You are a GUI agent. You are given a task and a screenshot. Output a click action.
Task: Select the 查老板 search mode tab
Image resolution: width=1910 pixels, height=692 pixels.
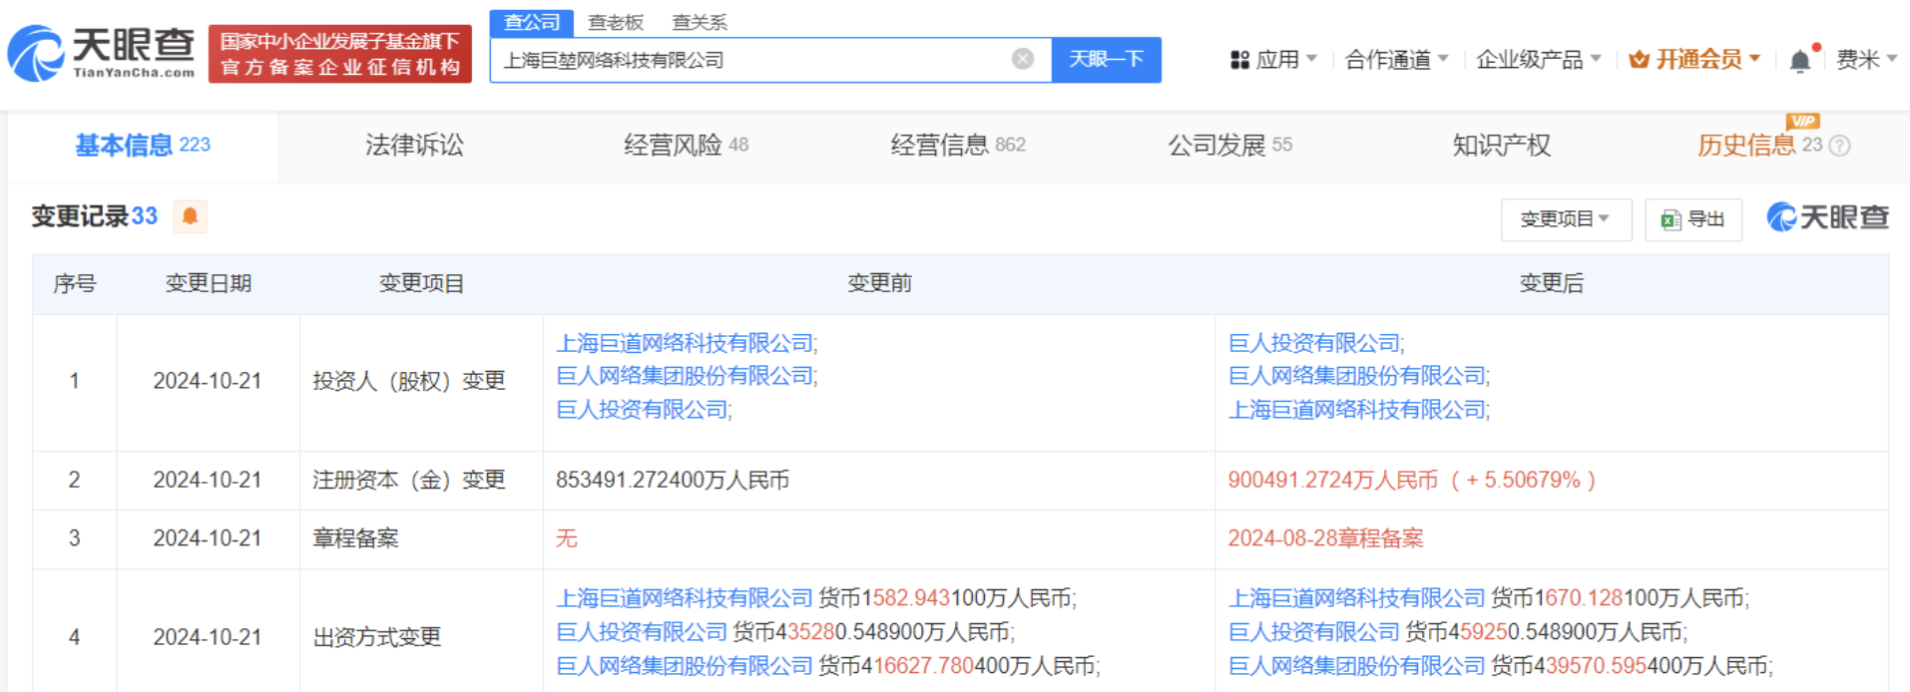click(615, 22)
